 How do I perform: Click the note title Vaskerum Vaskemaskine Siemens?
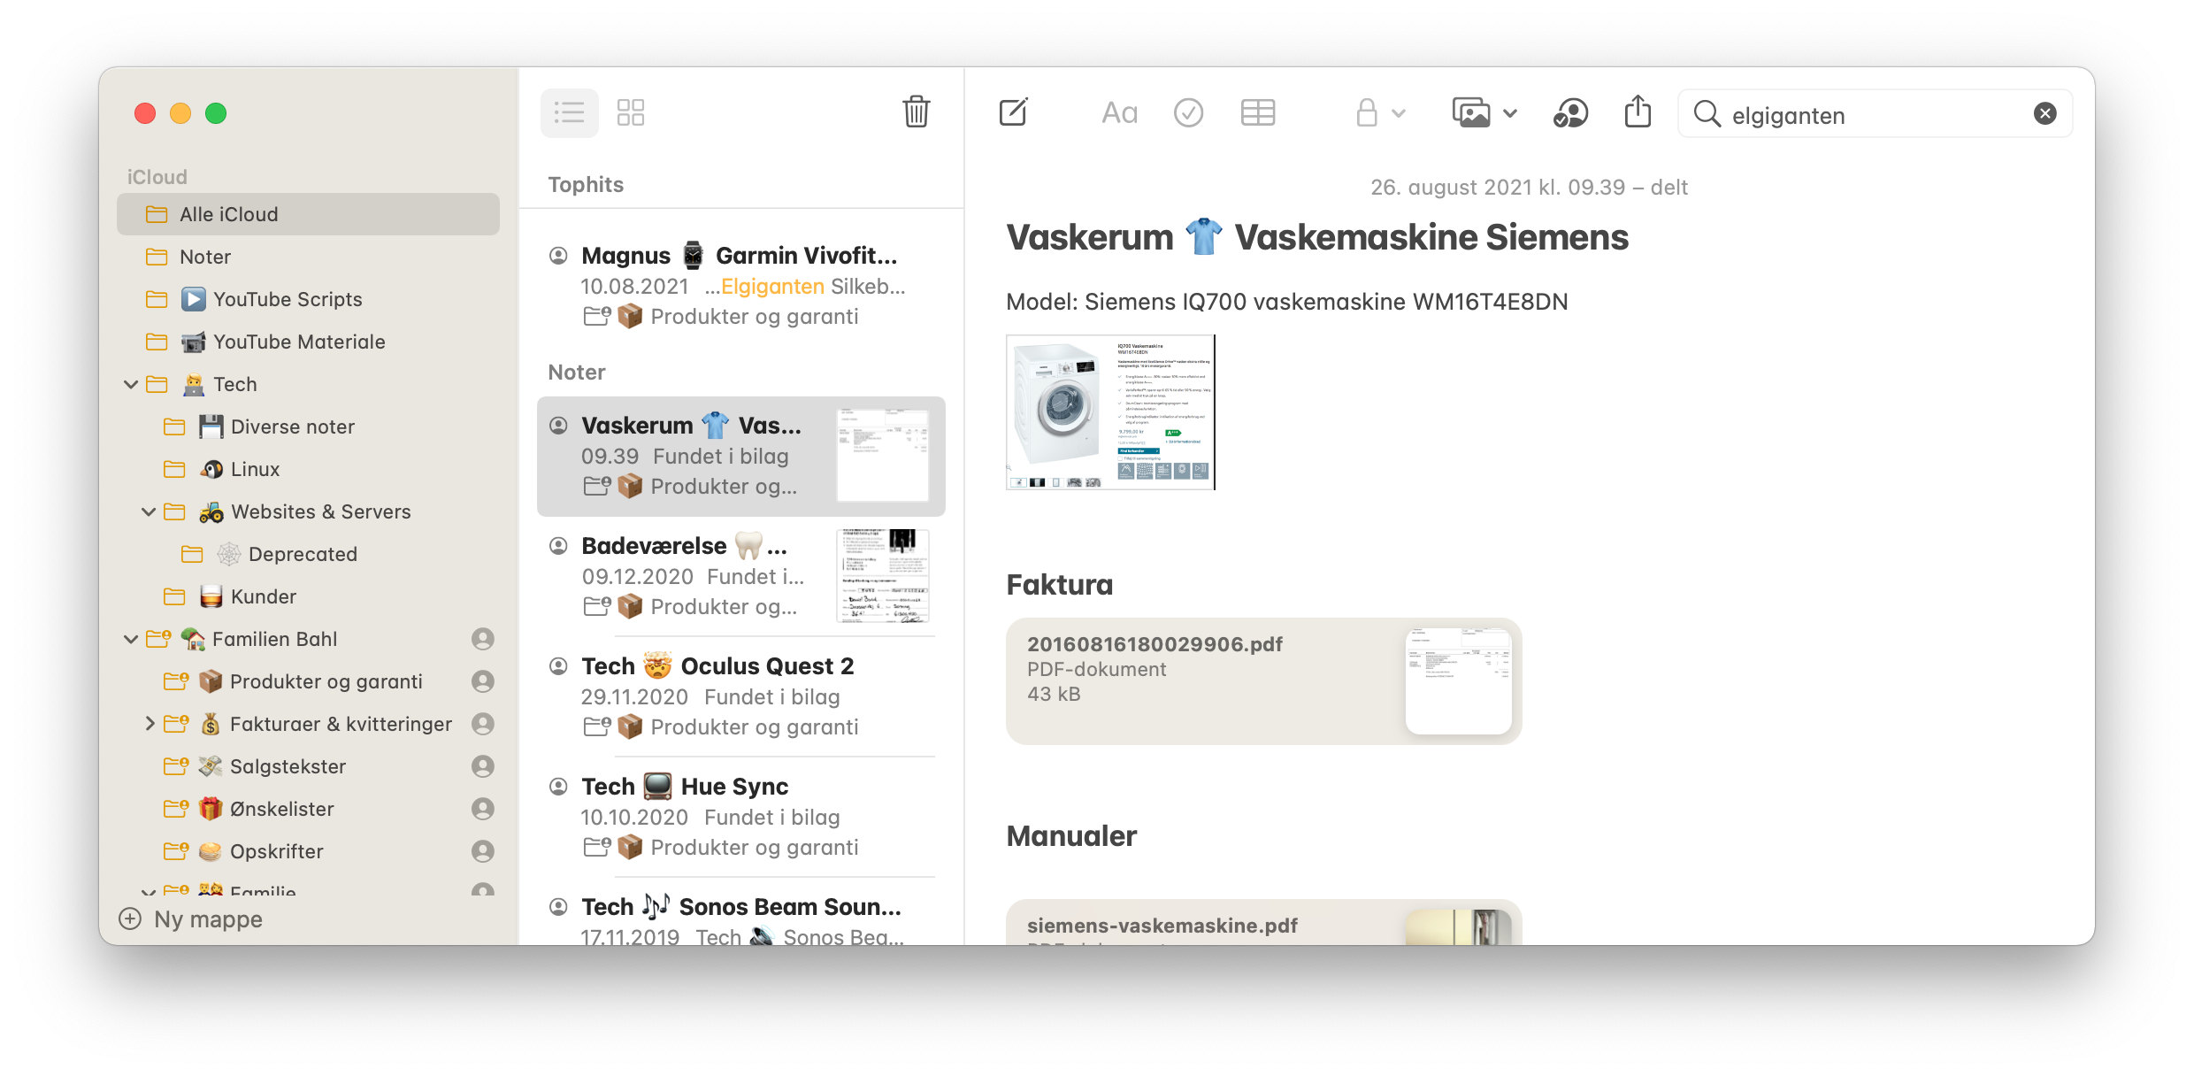coord(1317,237)
